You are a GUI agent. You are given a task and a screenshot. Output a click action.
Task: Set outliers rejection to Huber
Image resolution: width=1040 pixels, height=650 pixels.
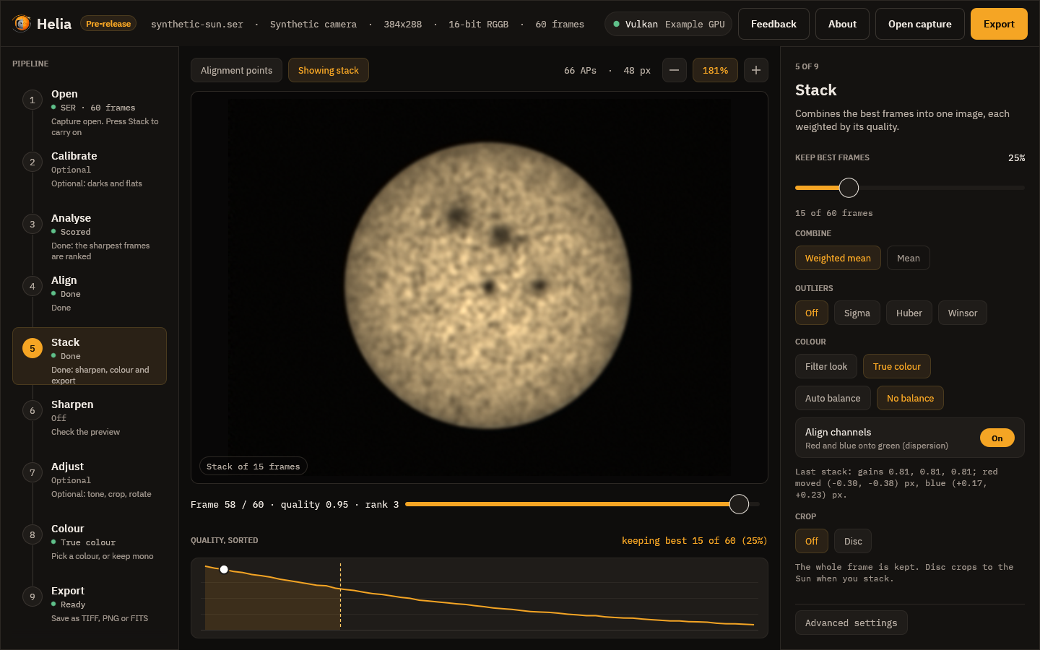click(909, 313)
